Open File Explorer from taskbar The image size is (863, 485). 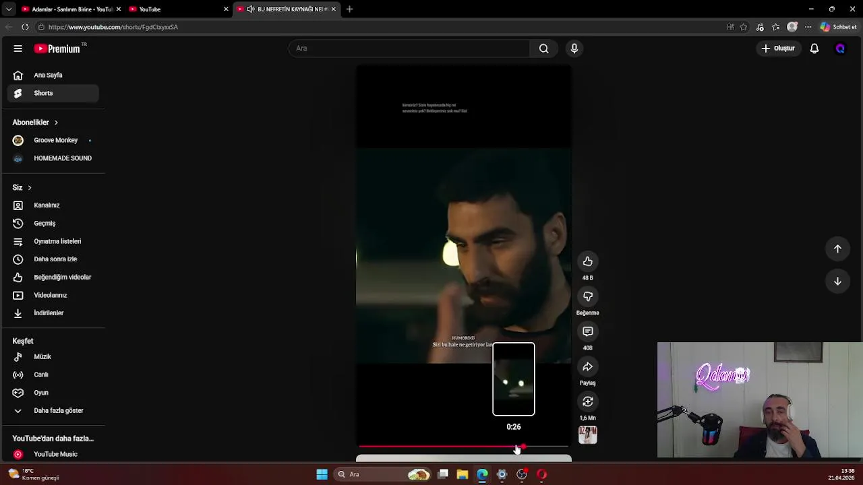coord(463,474)
